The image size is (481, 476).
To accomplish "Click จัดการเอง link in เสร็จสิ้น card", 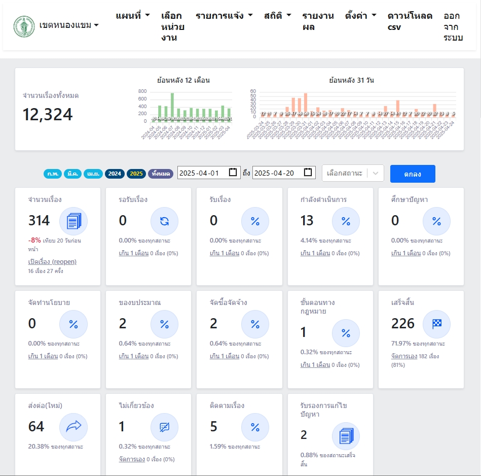I will (x=404, y=356).
